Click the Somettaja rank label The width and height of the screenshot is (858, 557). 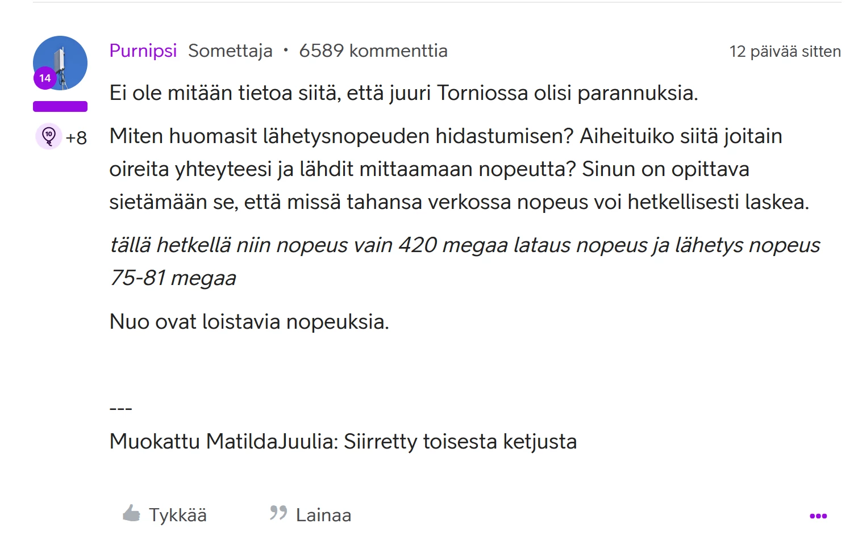pyautogui.click(x=230, y=51)
